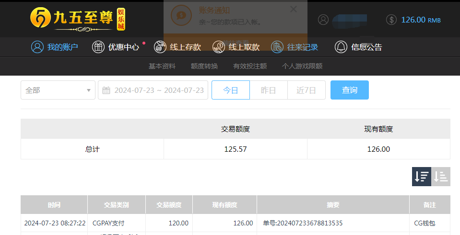Close the 账务通知 notification popup
The width and height of the screenshot is (460, 235).
click(294, 9)
